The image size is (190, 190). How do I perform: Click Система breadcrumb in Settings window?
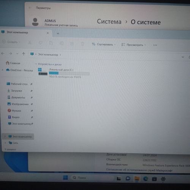[x=109, y=22]
